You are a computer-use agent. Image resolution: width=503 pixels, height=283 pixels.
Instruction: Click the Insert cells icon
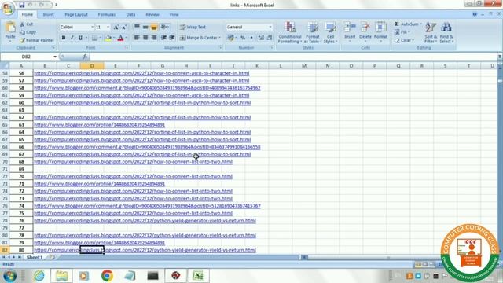click(x=350, y=28)
